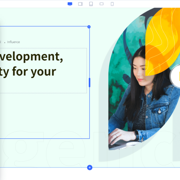Click the minus handle on column corner

[x=89, y=27]
